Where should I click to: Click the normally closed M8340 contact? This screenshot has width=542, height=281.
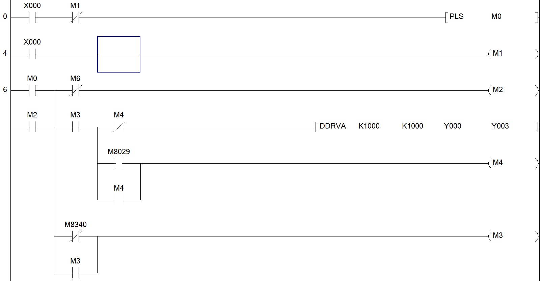[75, 236]
